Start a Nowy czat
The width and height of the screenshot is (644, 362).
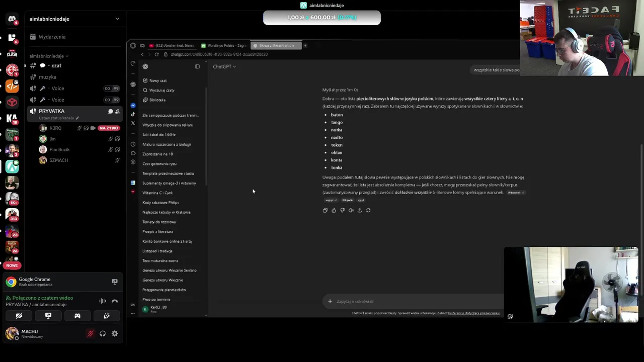pos(171,80)
